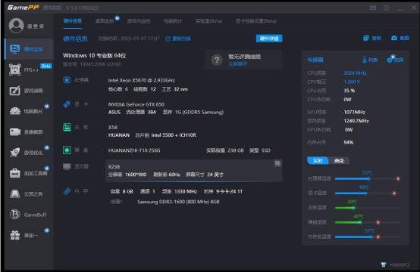This screenshot has width=420, height=272.
Task: Open the sensor 列表 list view
Action: [x=370, y=60]
